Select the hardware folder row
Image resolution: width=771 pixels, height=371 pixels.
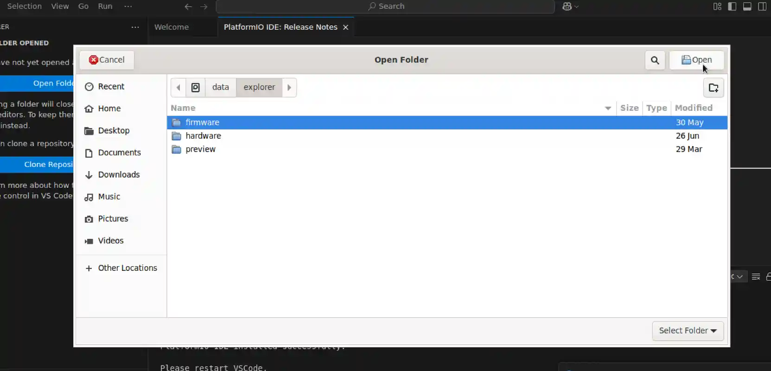pyautogui.click(x=447, y=136)
